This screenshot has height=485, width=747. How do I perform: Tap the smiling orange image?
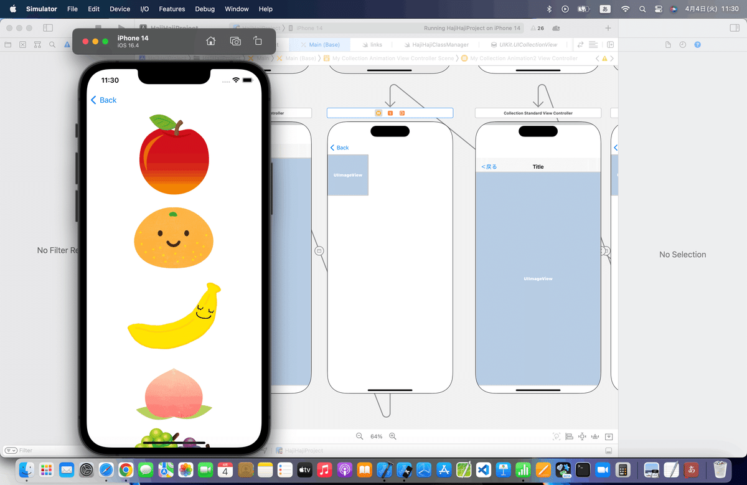click(174, 239)
